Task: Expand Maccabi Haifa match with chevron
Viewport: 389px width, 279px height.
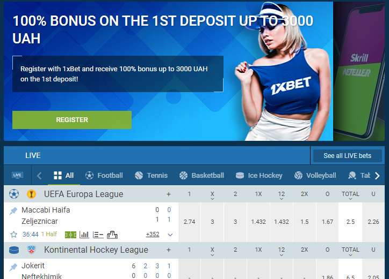Action: point(170,235)
